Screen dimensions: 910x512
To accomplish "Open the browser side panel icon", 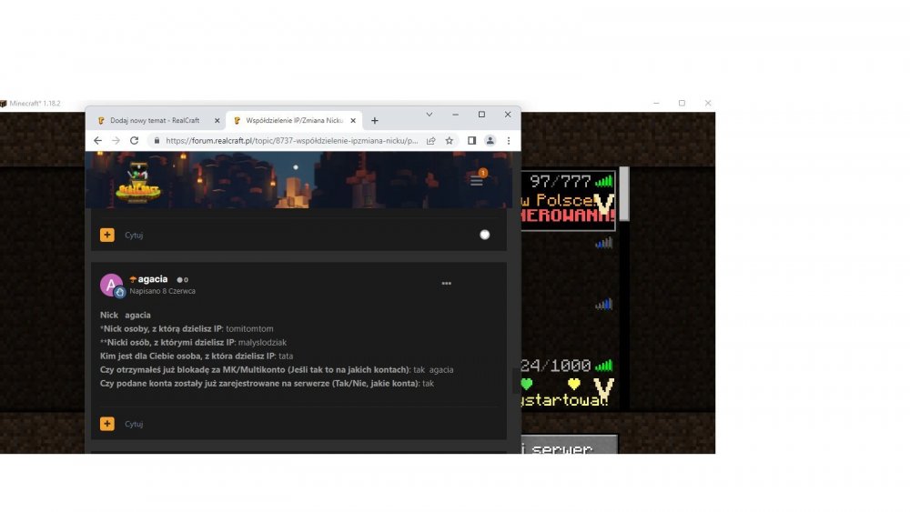I will (x=471, y=141).
